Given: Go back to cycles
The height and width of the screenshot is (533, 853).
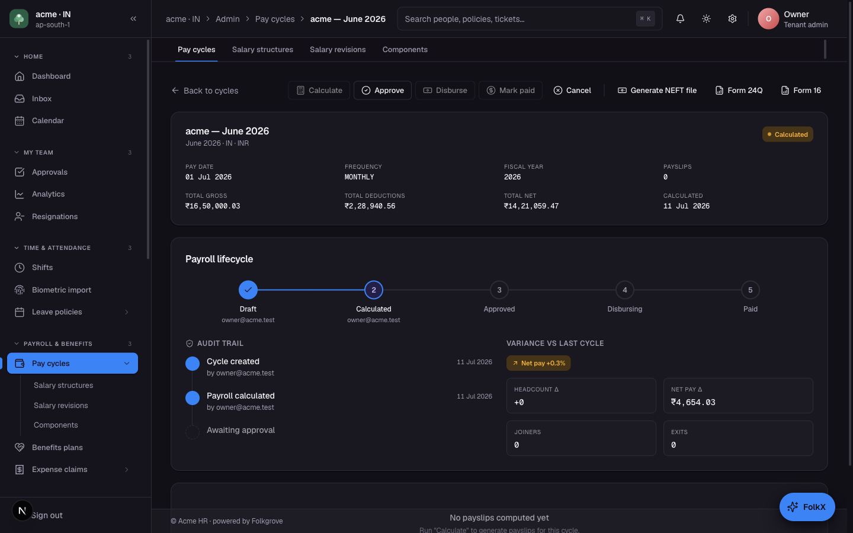Looking at the screenshot, I should [205, 91].
